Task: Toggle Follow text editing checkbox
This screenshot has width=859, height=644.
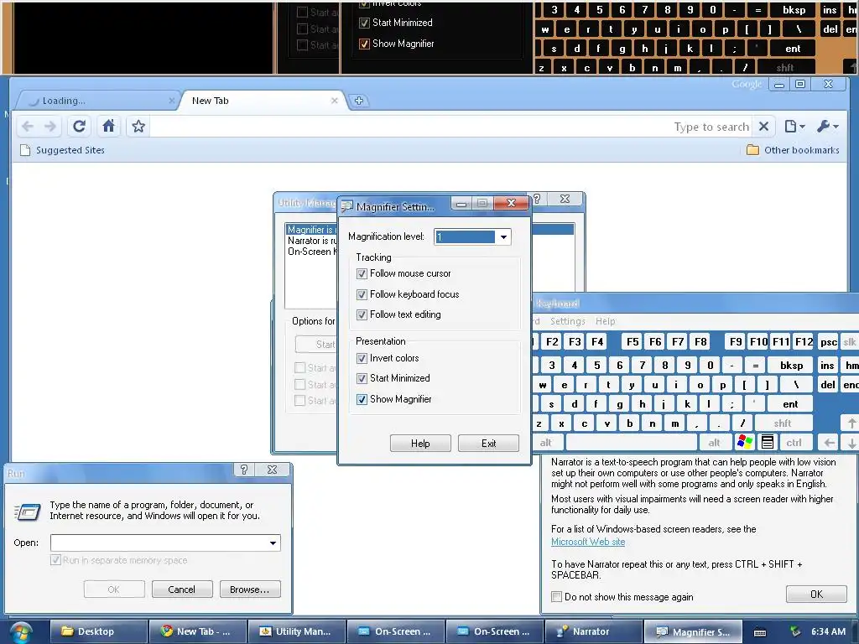Action: [x=362, y=315]
